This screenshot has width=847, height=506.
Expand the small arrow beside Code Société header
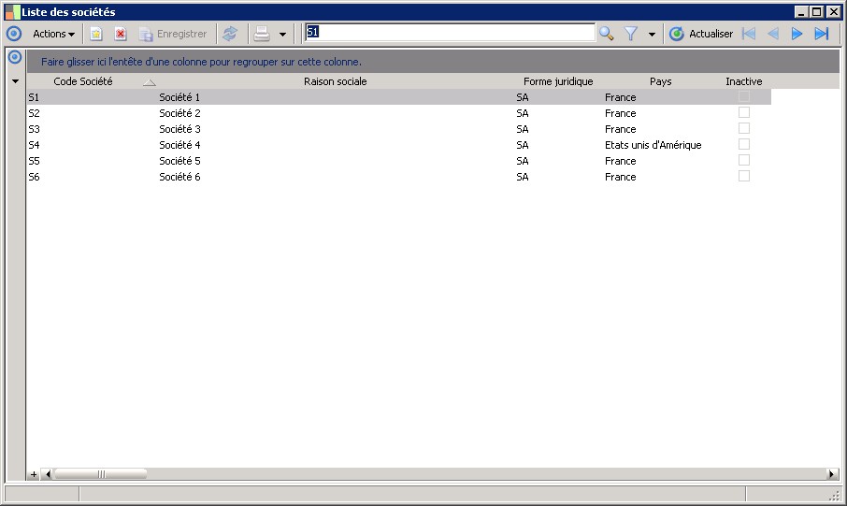pos(15,81)
